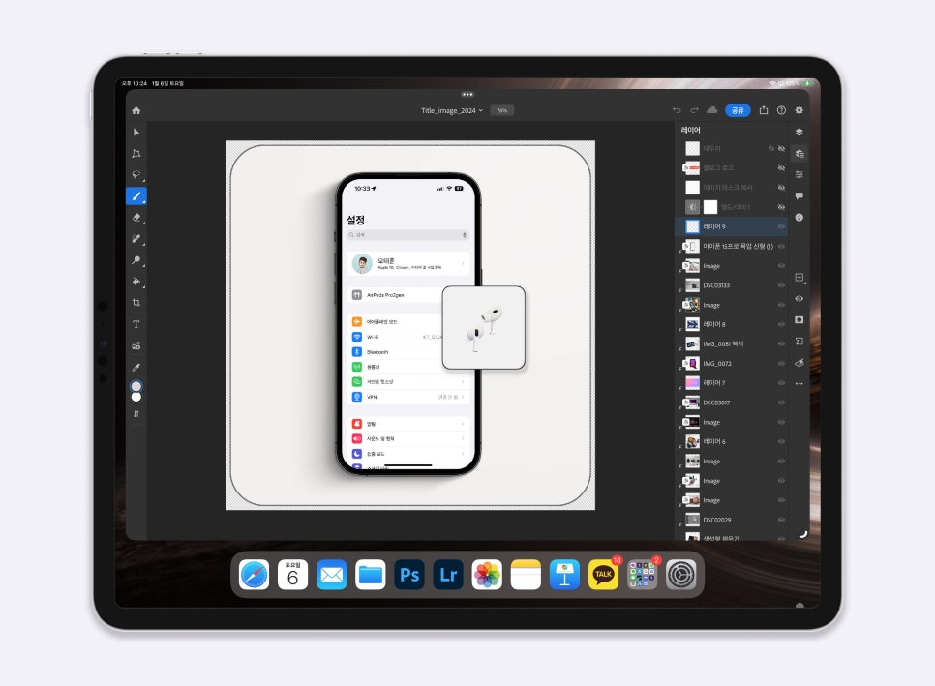Switch to detailed layer view

(799, 154)
